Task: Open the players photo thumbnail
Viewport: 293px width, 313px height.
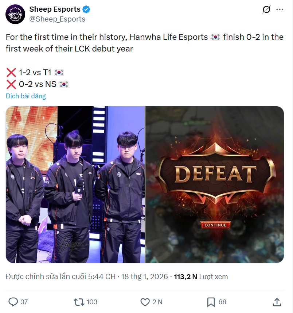Action: click(x=75, y=184)
